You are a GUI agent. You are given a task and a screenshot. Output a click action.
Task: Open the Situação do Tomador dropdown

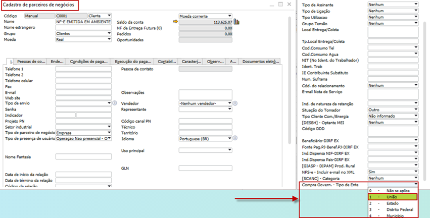tap(416, 109)
